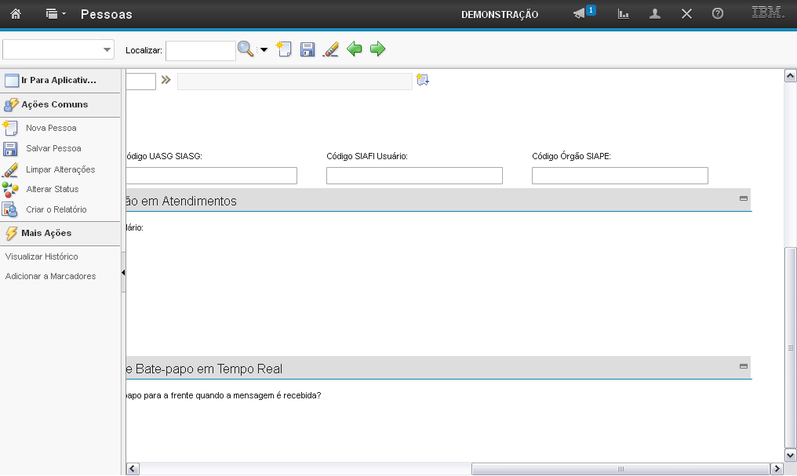
Task: Select Nova Pessoa in the side menu
Action: point(51,128)
